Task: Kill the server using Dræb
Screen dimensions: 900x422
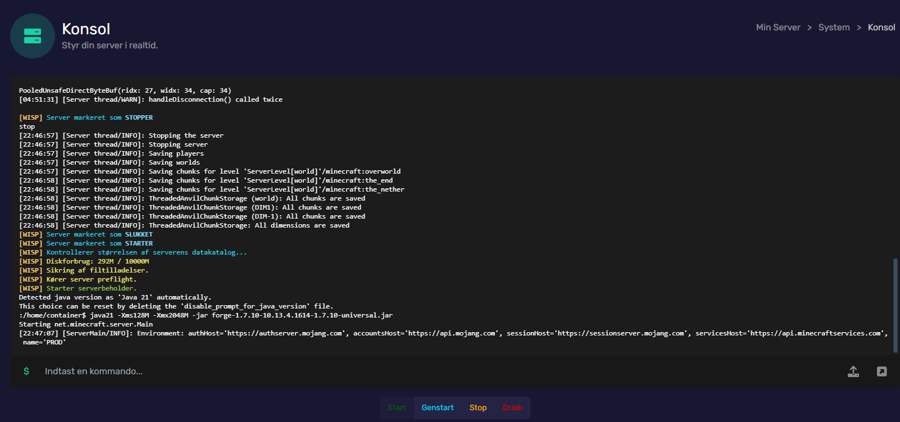Action: (512, 408)
